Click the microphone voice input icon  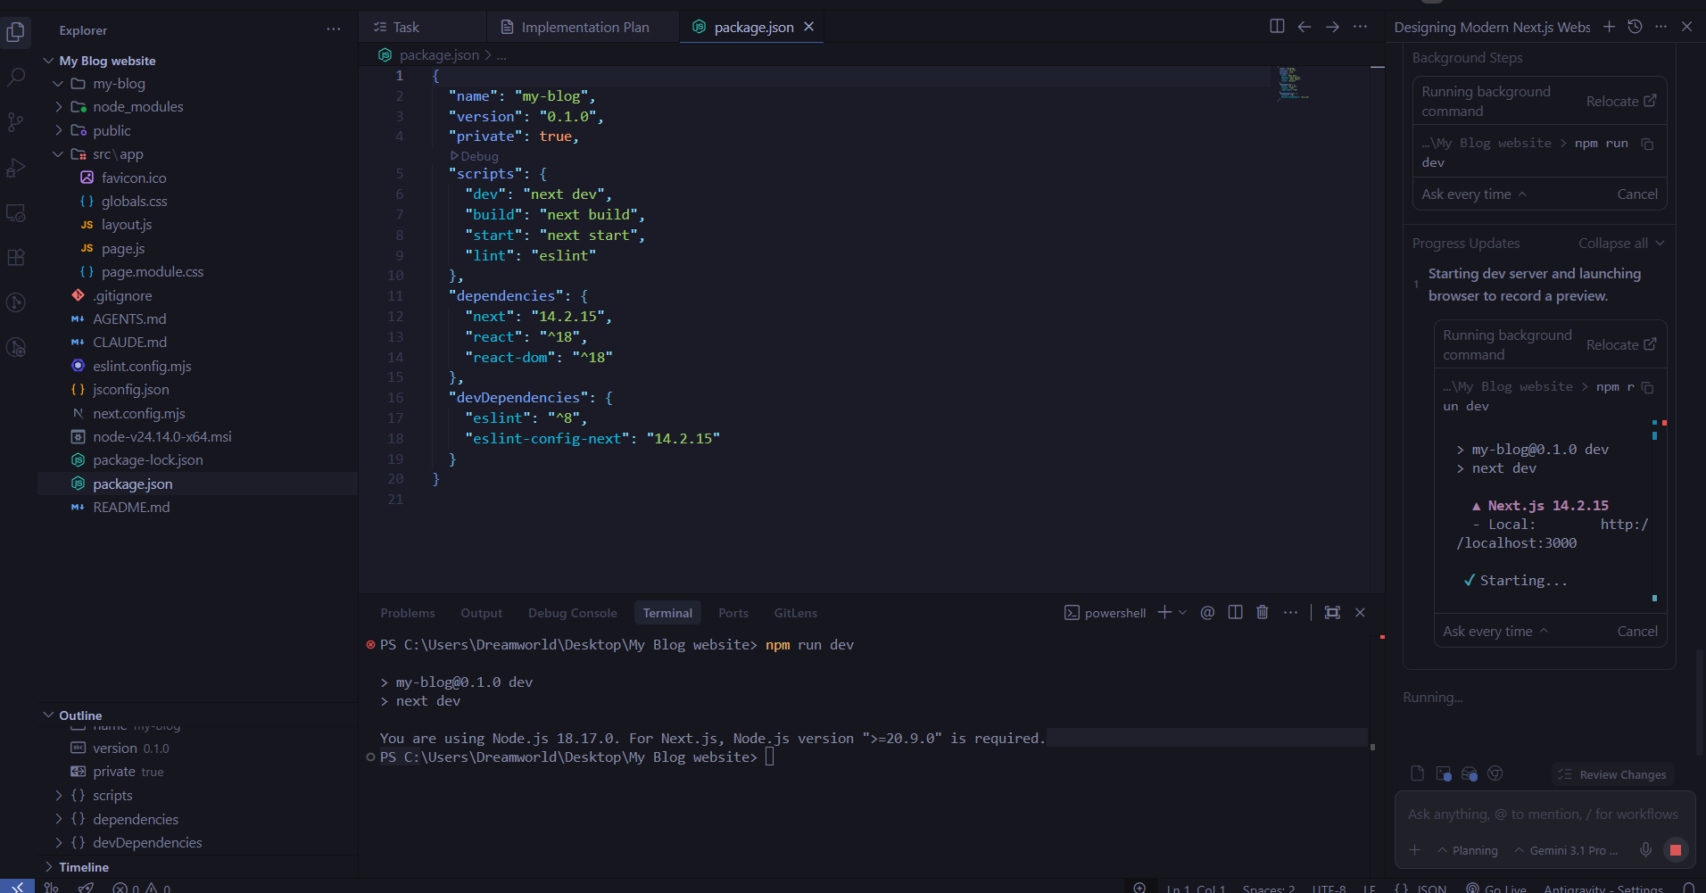[x=1646, y=850]
